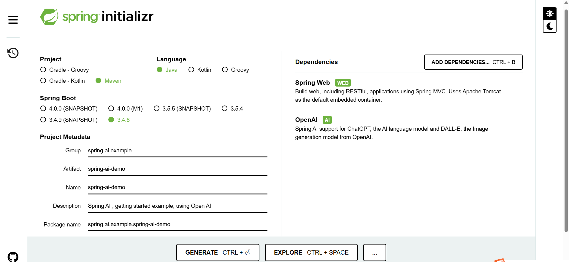Click the Project Metadata heading

pos(65,137)
